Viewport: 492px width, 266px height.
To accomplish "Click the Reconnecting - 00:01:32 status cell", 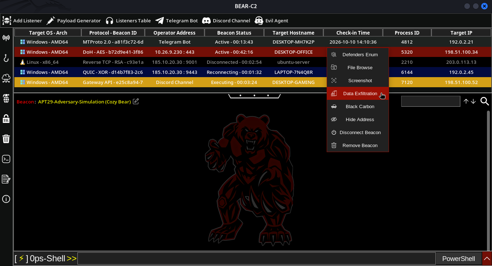I will tap(234, 72).
